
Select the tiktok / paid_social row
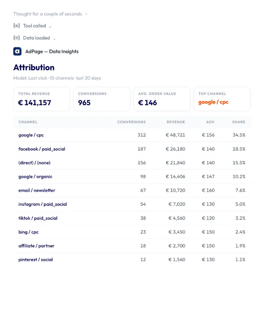point(132,218)
